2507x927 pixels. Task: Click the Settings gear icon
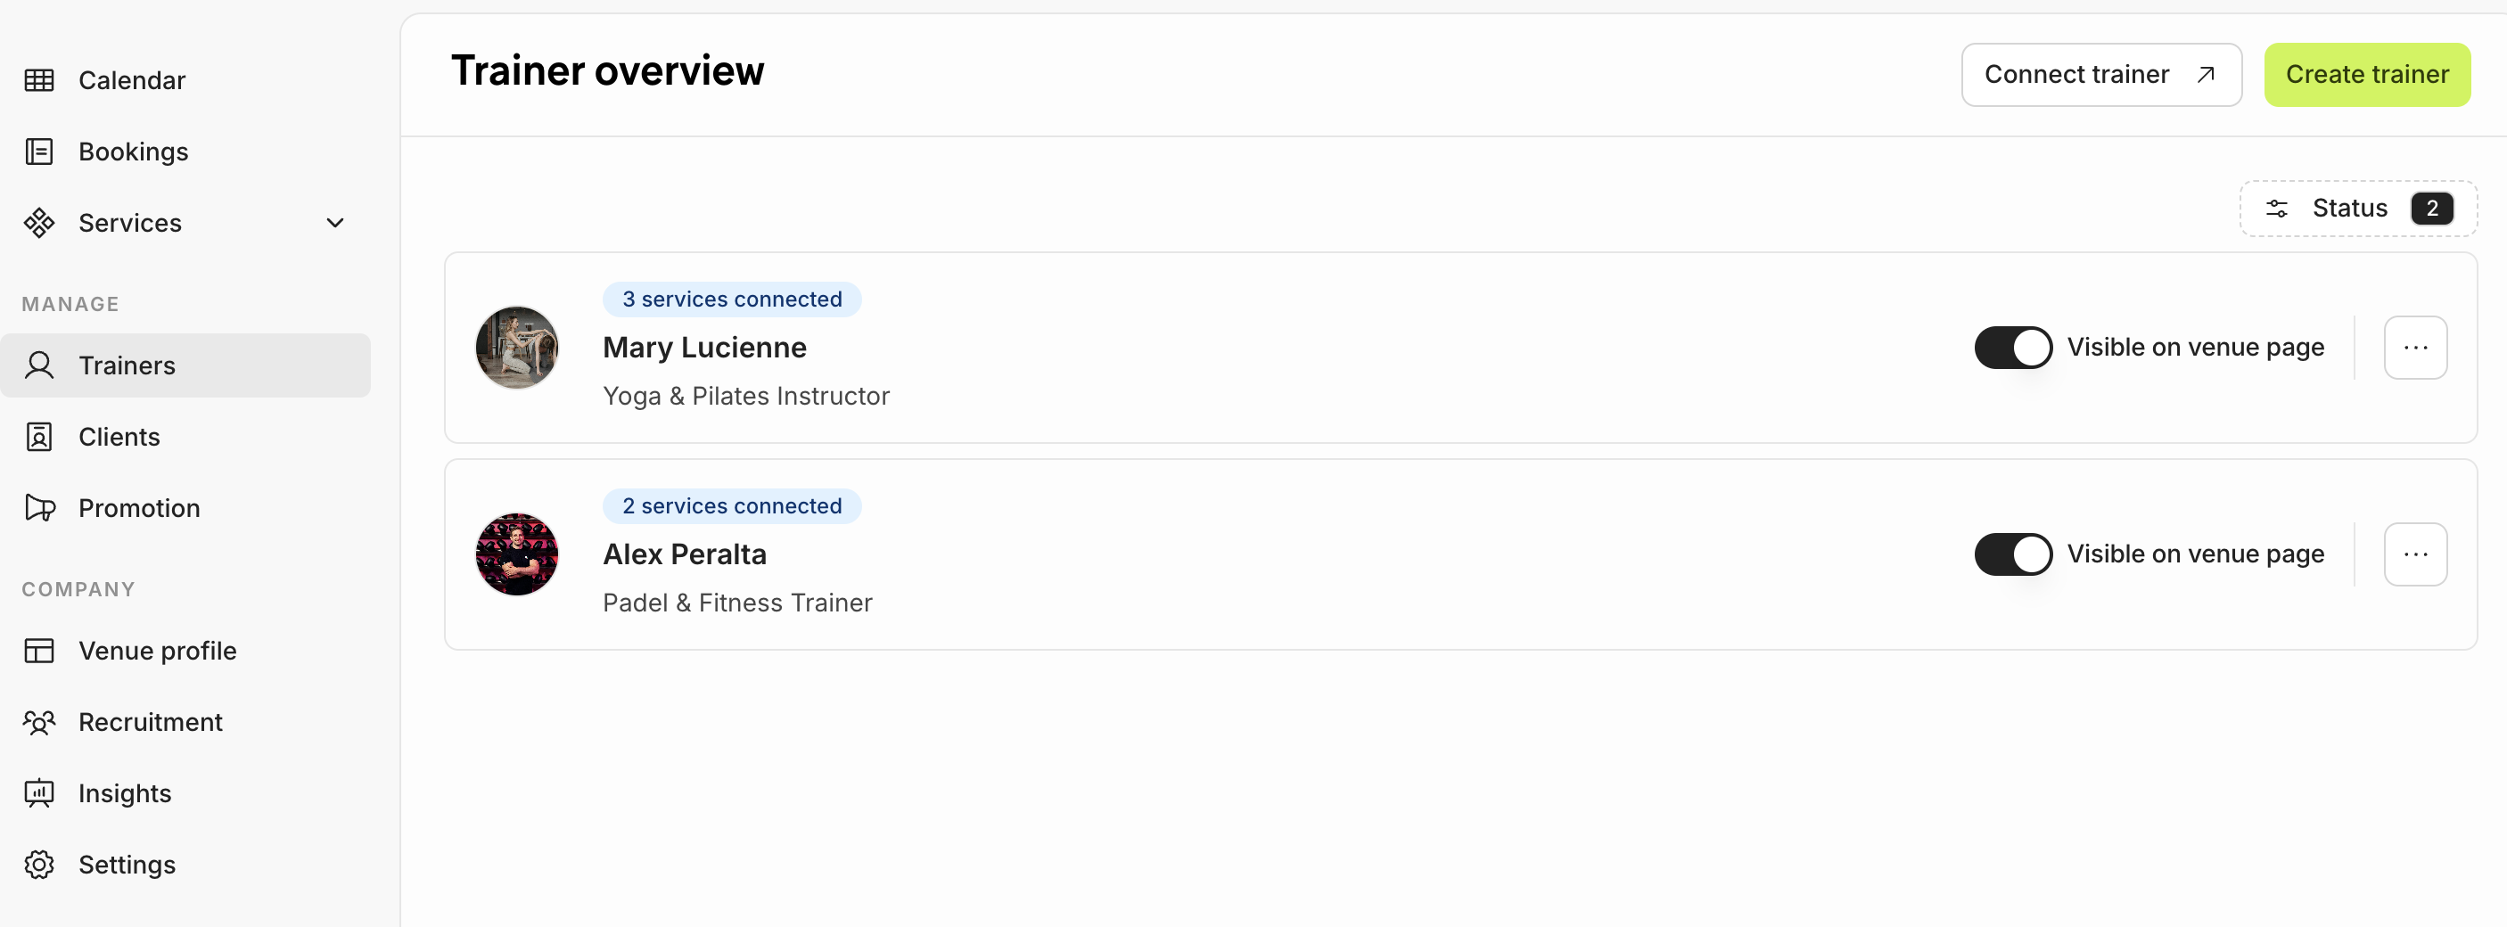point(39,865)
